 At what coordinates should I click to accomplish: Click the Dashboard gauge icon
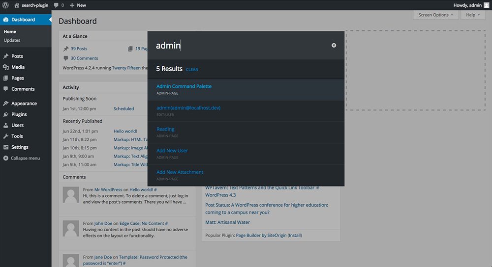coord(5,20)
